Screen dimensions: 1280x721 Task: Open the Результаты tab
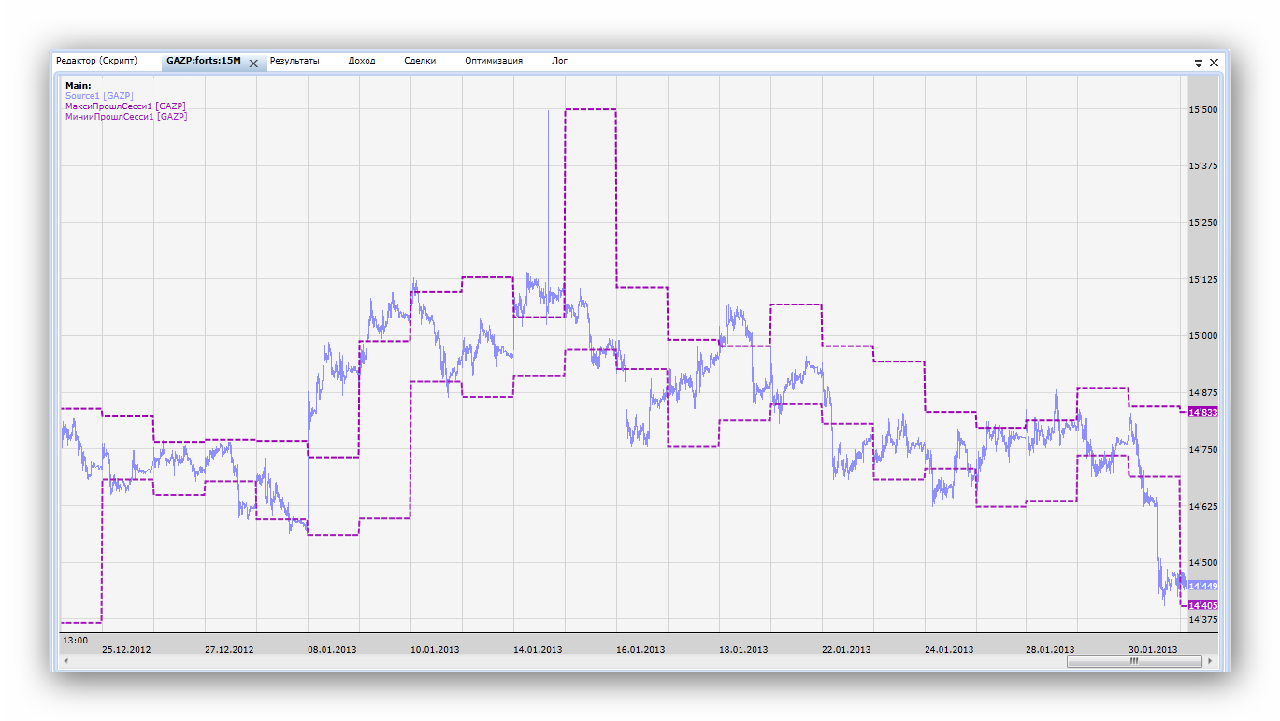(x=295, y=61)
